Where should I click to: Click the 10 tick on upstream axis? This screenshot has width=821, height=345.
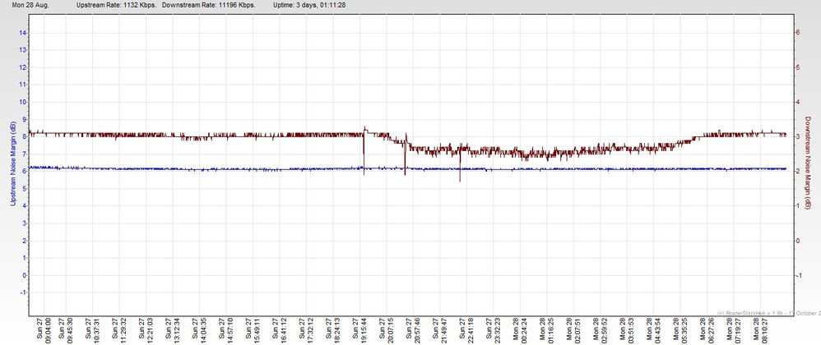pos(25,102)
